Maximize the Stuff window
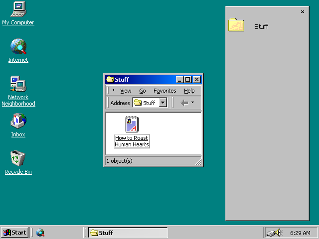This screenshot has height=239, width=319. point(187,80)
